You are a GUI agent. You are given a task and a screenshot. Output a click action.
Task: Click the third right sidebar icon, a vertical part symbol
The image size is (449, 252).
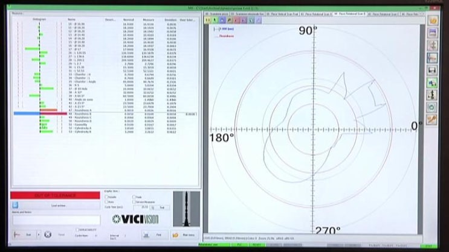[433, 45]
